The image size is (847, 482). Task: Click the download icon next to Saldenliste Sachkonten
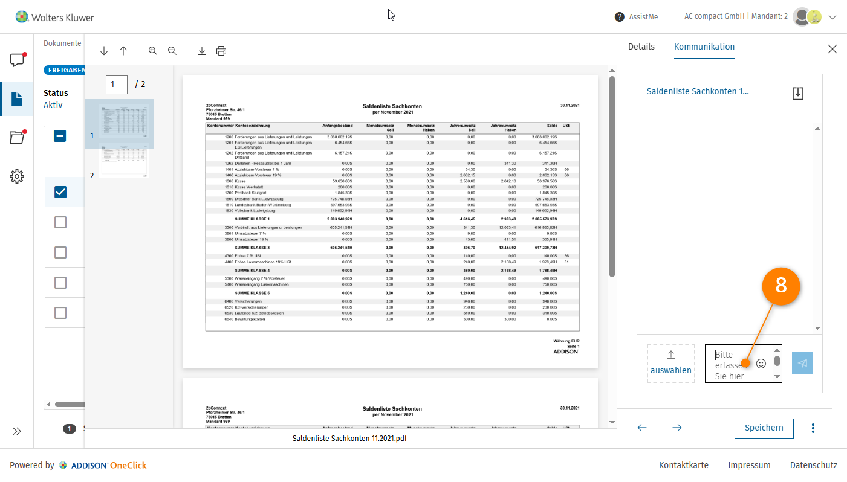(x=798, y=93)
